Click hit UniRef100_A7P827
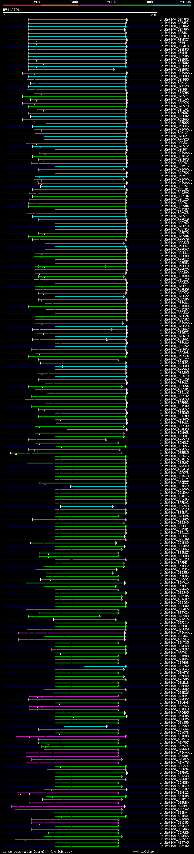Viewport: 194px width, 854px height. click(x=174, y=136)
